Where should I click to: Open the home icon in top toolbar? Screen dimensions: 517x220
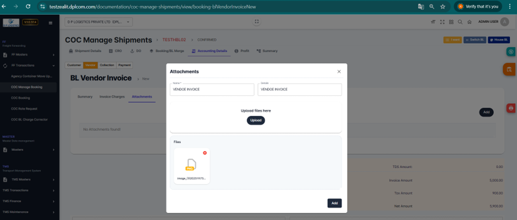[469, 22]
